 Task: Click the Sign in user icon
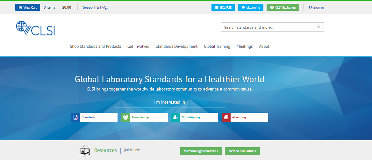pyautogui.click(x=311, y=7)
